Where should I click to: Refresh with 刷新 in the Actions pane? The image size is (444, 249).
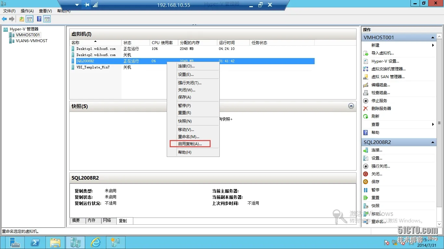pos(375,116)
